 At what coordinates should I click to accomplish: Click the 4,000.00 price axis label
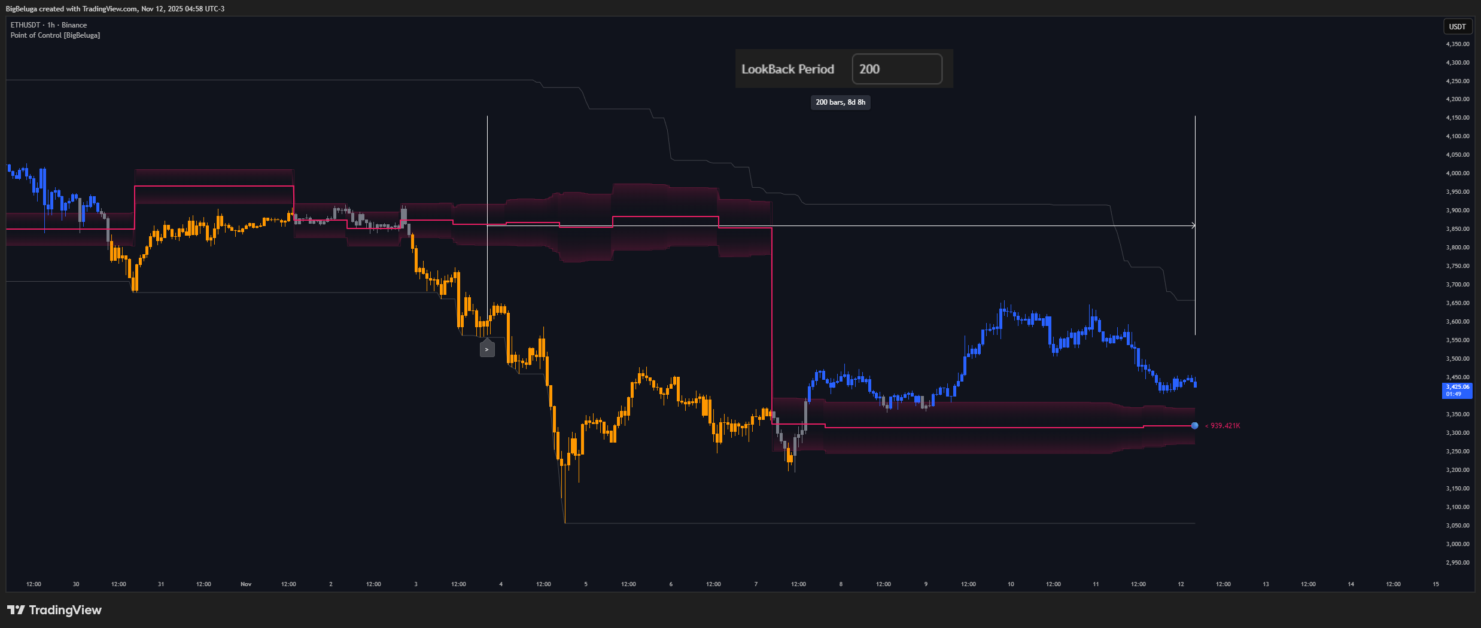coord(1457,173)
